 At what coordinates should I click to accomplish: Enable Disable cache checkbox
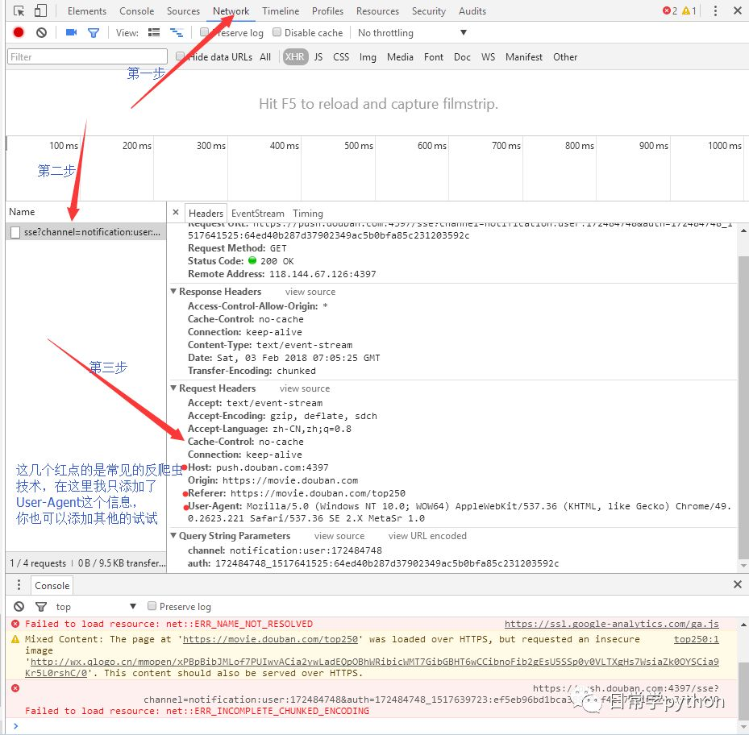(277, 32)
